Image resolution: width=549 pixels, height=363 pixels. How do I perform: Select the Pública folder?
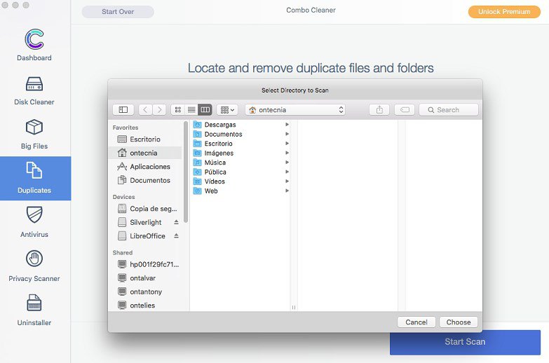pos(241,172)
